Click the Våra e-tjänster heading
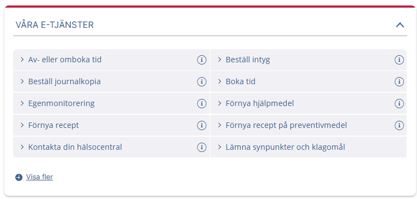Viewport: 417px width, 199px height. tap(55, 25)
